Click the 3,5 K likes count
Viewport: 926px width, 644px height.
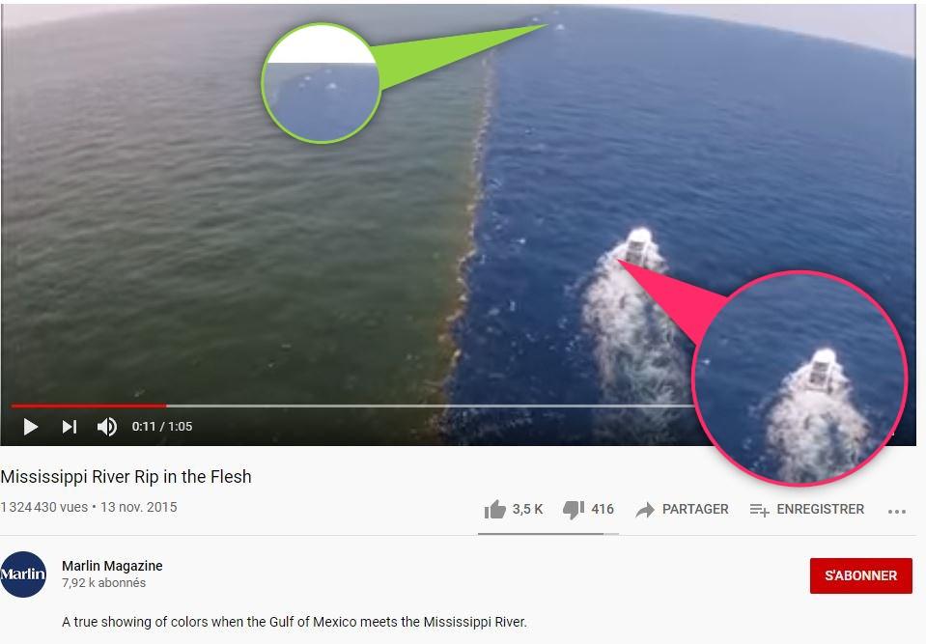tap(527, 509)
